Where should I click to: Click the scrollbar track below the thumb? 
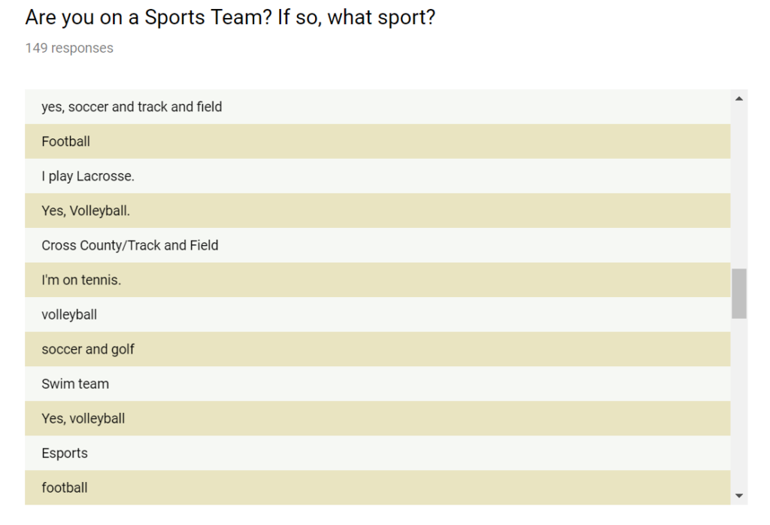coord(738,406)
